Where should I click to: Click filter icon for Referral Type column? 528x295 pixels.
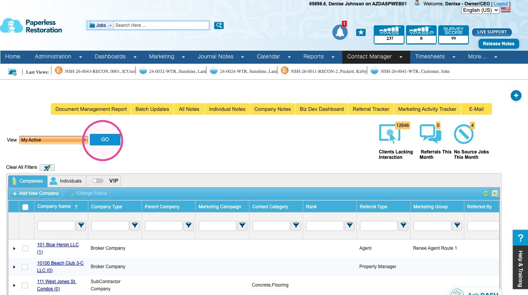click(403, 226)
